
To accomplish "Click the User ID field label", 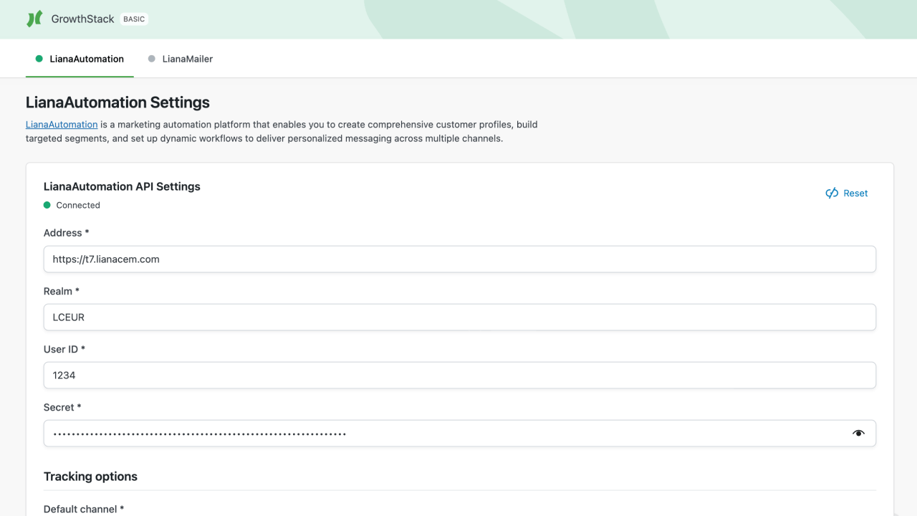I will point(64,349).
